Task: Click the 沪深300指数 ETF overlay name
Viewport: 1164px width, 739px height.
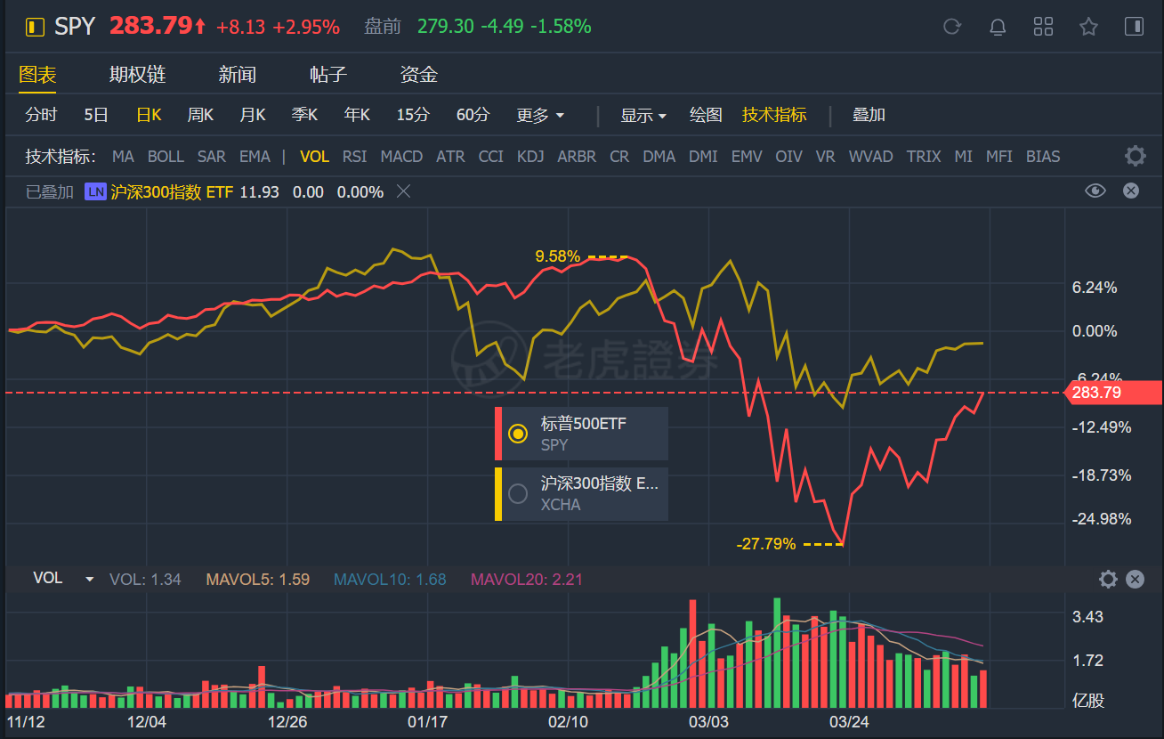Action: point(172,191)
